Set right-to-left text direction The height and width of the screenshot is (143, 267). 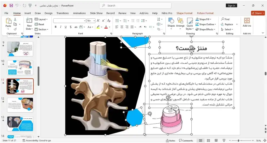[145, 27]
